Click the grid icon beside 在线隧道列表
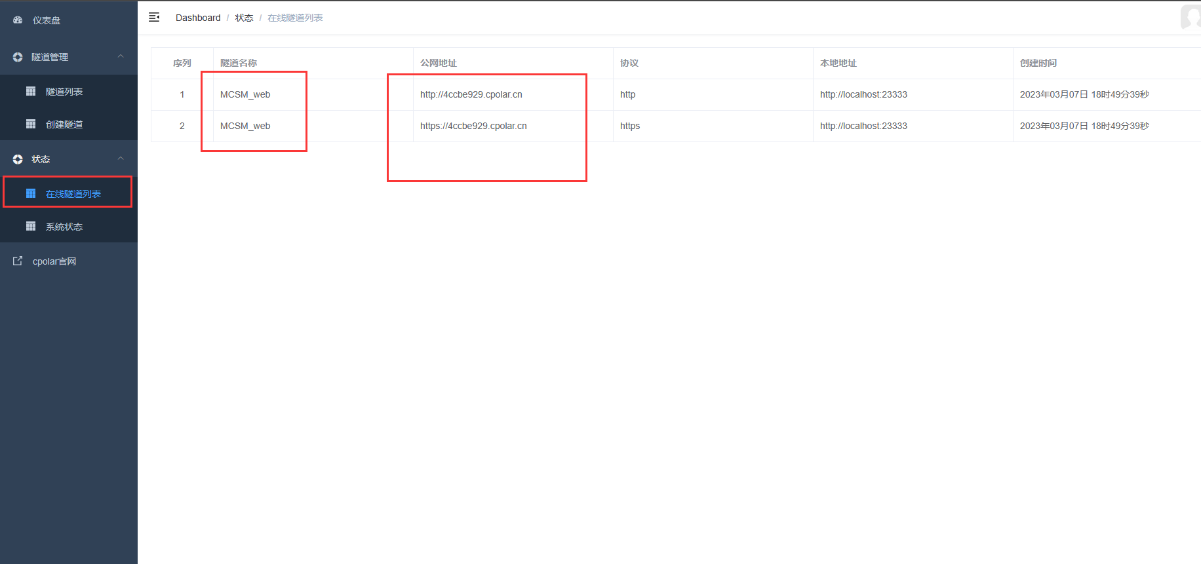Image resolution: width=1201 pixels, height=564 pixels. coord(31,194)
